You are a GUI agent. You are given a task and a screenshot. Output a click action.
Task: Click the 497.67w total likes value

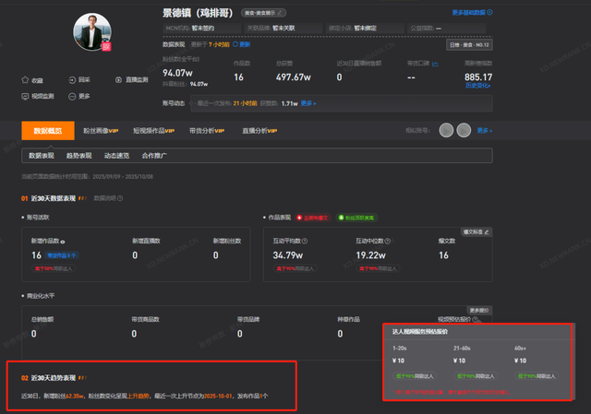294,77
